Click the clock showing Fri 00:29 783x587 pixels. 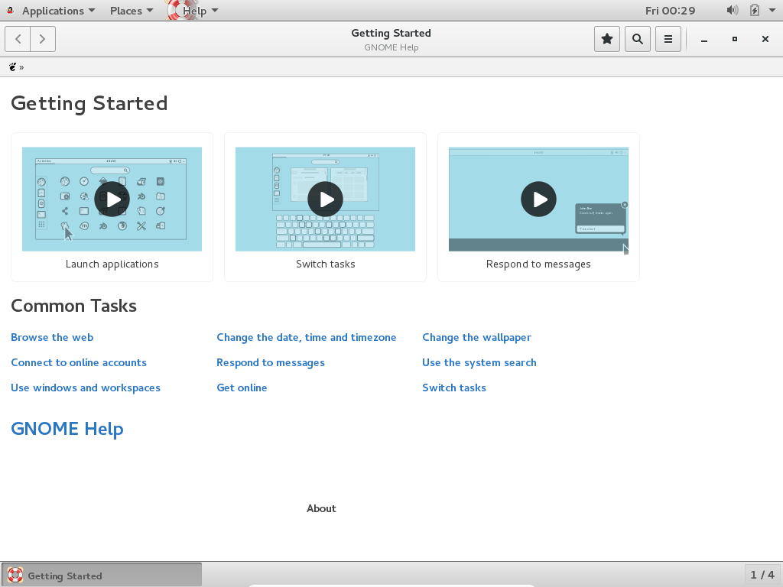[670, 11]
